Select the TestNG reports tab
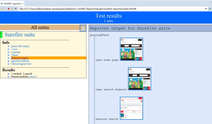 12,4
